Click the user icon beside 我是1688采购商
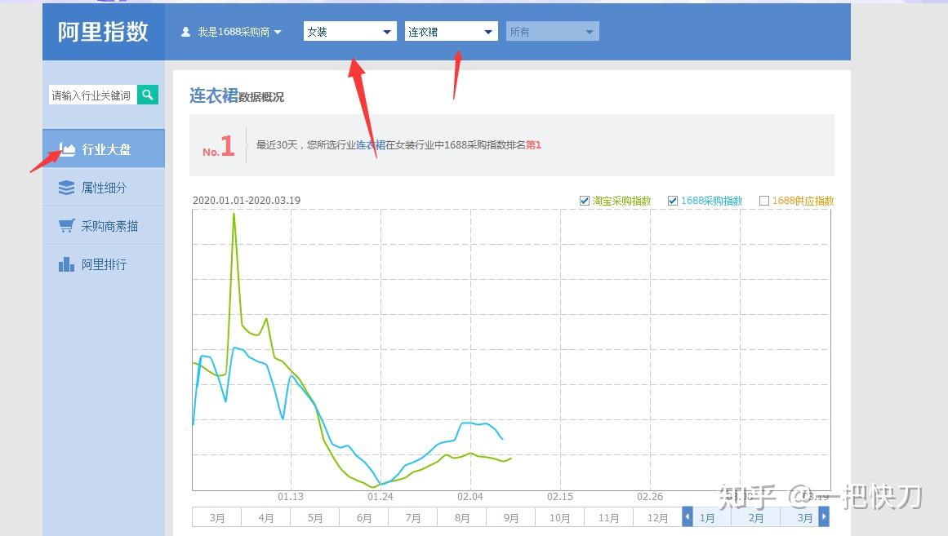This screenshot has height=536, width=948. 185,32
